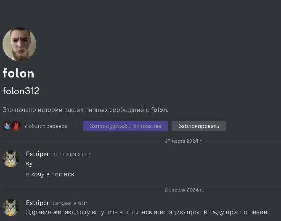281x221 pixels.
Task: Select the 'я хочу в ппс нск' message
Action: pyautogui.click(x=50, y=174)
